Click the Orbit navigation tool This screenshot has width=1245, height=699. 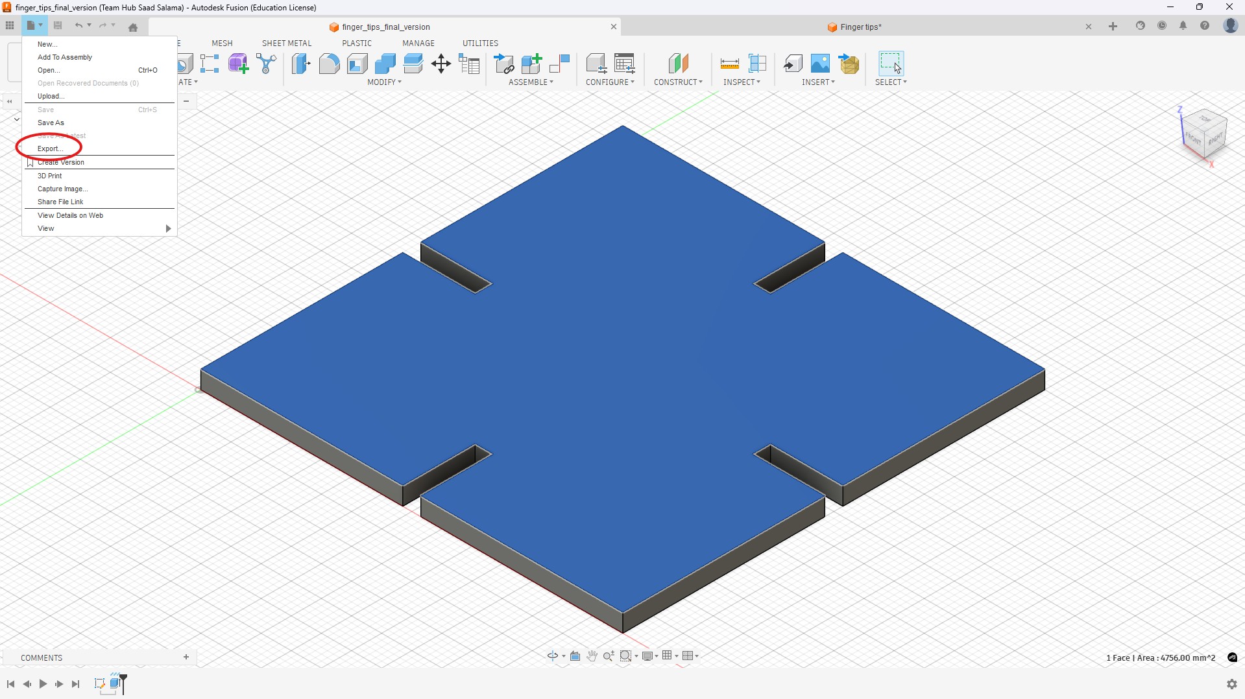pyautogui.click(x=552, y=656)
